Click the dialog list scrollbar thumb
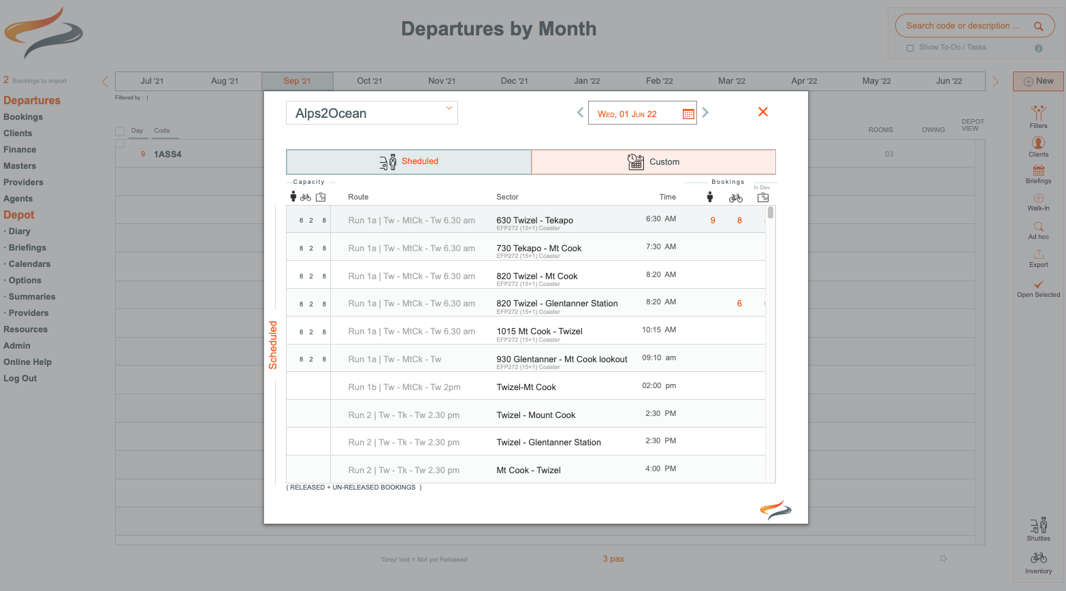 pos(771,212)
